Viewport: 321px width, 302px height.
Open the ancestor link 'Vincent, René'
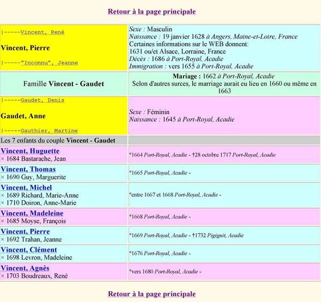click(x=42, y=32)
